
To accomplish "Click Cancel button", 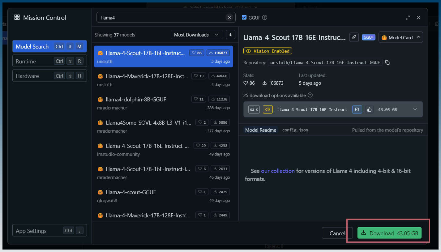I will click(337, 233).
